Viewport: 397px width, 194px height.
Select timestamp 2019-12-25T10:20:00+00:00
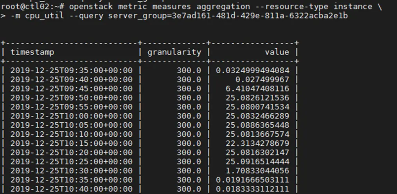[72, 152]
